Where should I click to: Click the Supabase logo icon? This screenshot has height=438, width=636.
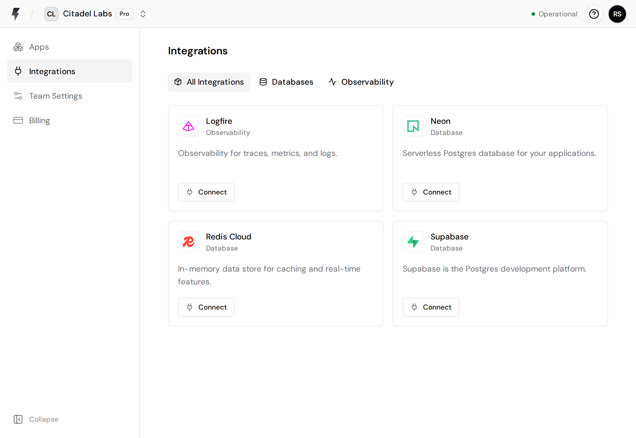click(413, 242)
